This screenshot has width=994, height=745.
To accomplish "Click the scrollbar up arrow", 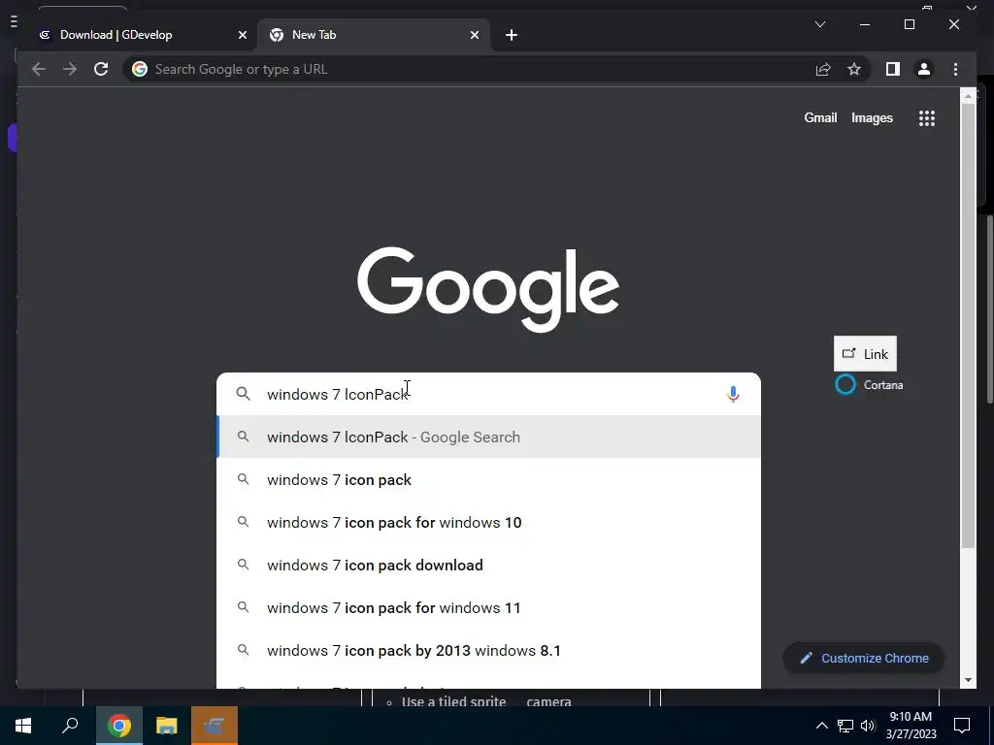I will coord(968,96).
